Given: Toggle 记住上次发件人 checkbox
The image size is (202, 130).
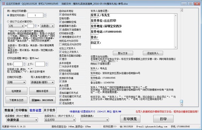Looking at the screenshot, I should tap(60, 52).
